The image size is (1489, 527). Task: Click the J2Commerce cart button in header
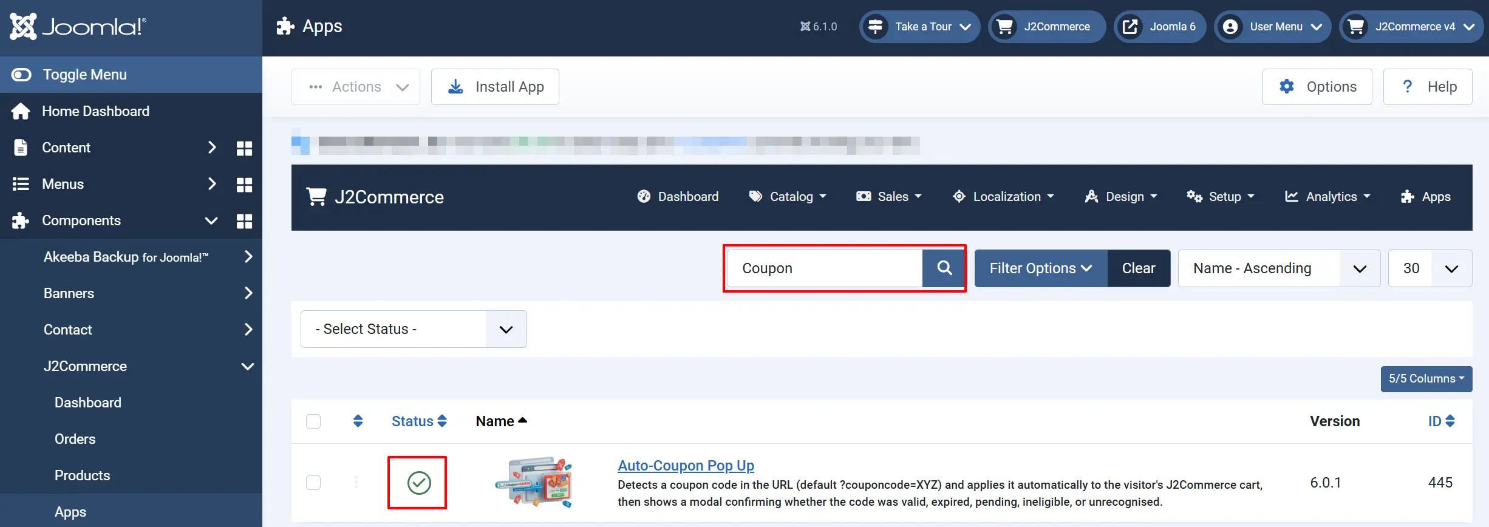coord(1047,27)
